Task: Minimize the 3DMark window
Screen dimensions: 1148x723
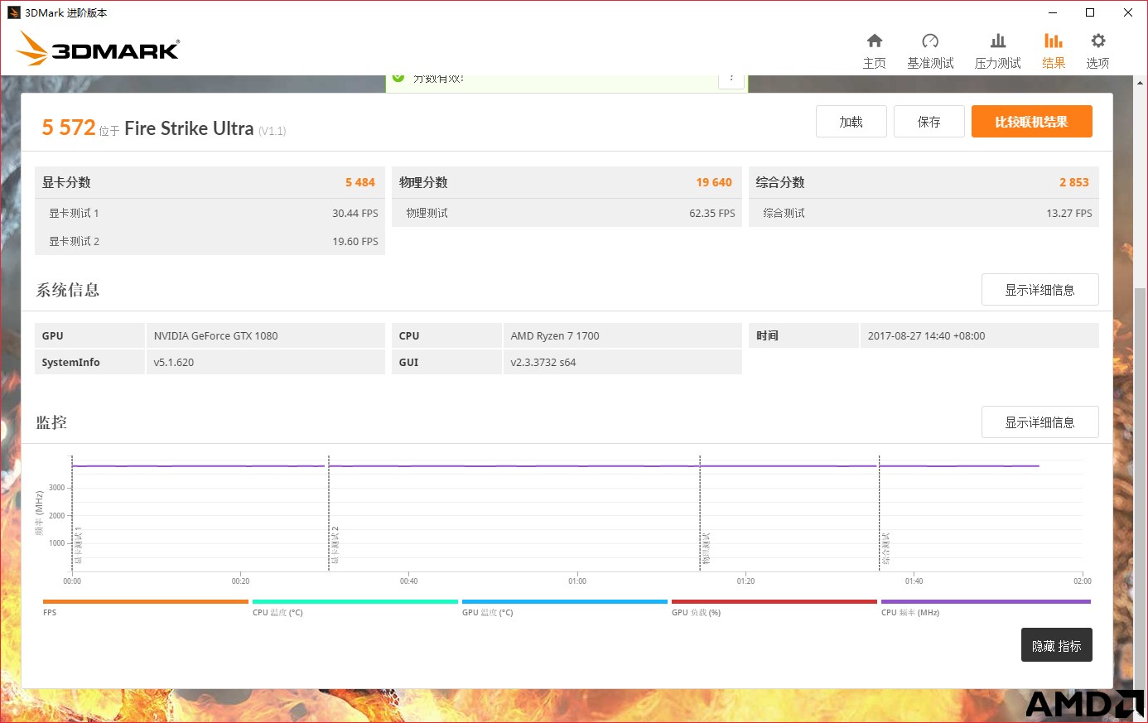Action: coord(1053,12)
